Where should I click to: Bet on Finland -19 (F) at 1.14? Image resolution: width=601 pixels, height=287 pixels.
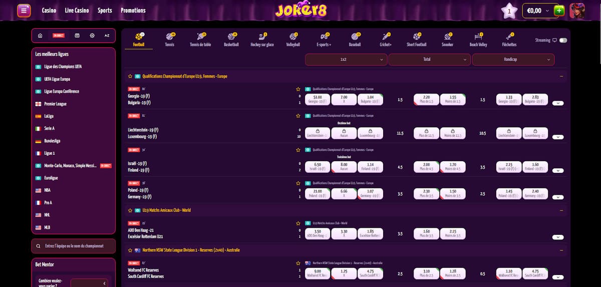click(371, 166)
